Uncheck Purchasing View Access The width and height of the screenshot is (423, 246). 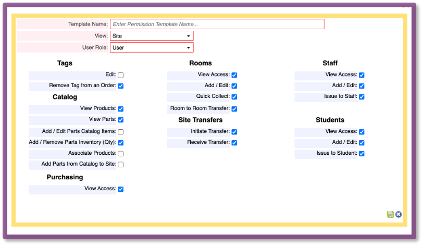[x=121, y=189]
